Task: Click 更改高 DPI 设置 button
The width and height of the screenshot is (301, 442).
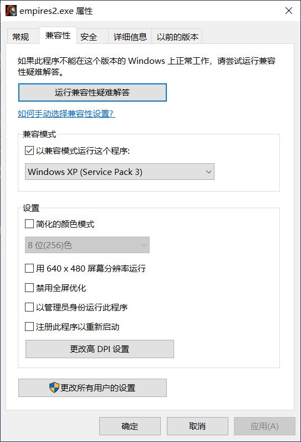Action: pyautogui.click(x=100, y=349)
